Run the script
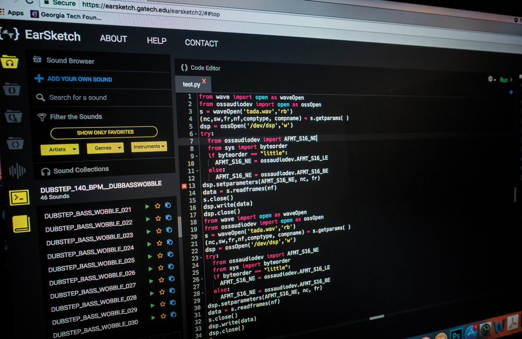 (505, 80)
